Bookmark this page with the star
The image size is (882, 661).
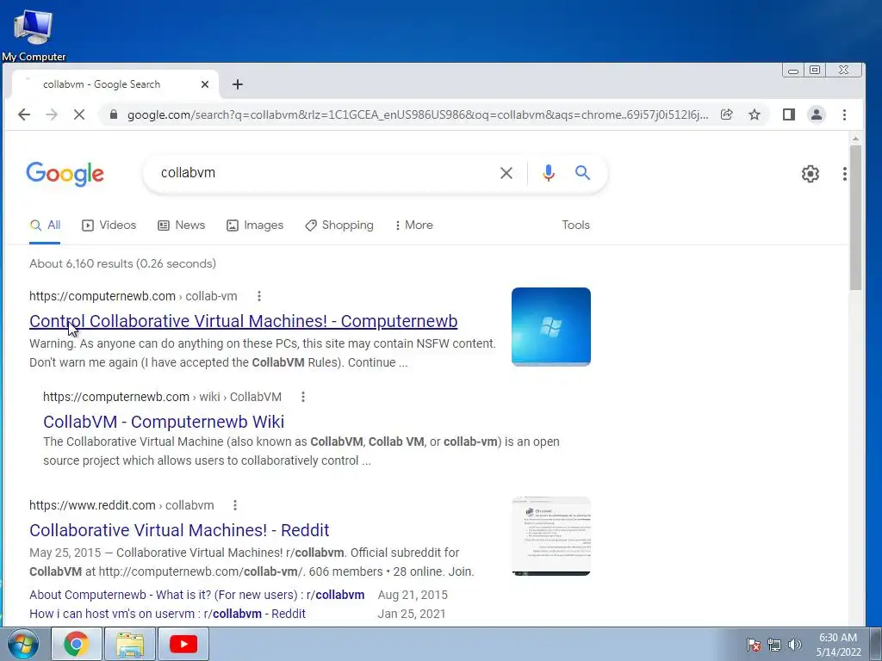[755, 114]
